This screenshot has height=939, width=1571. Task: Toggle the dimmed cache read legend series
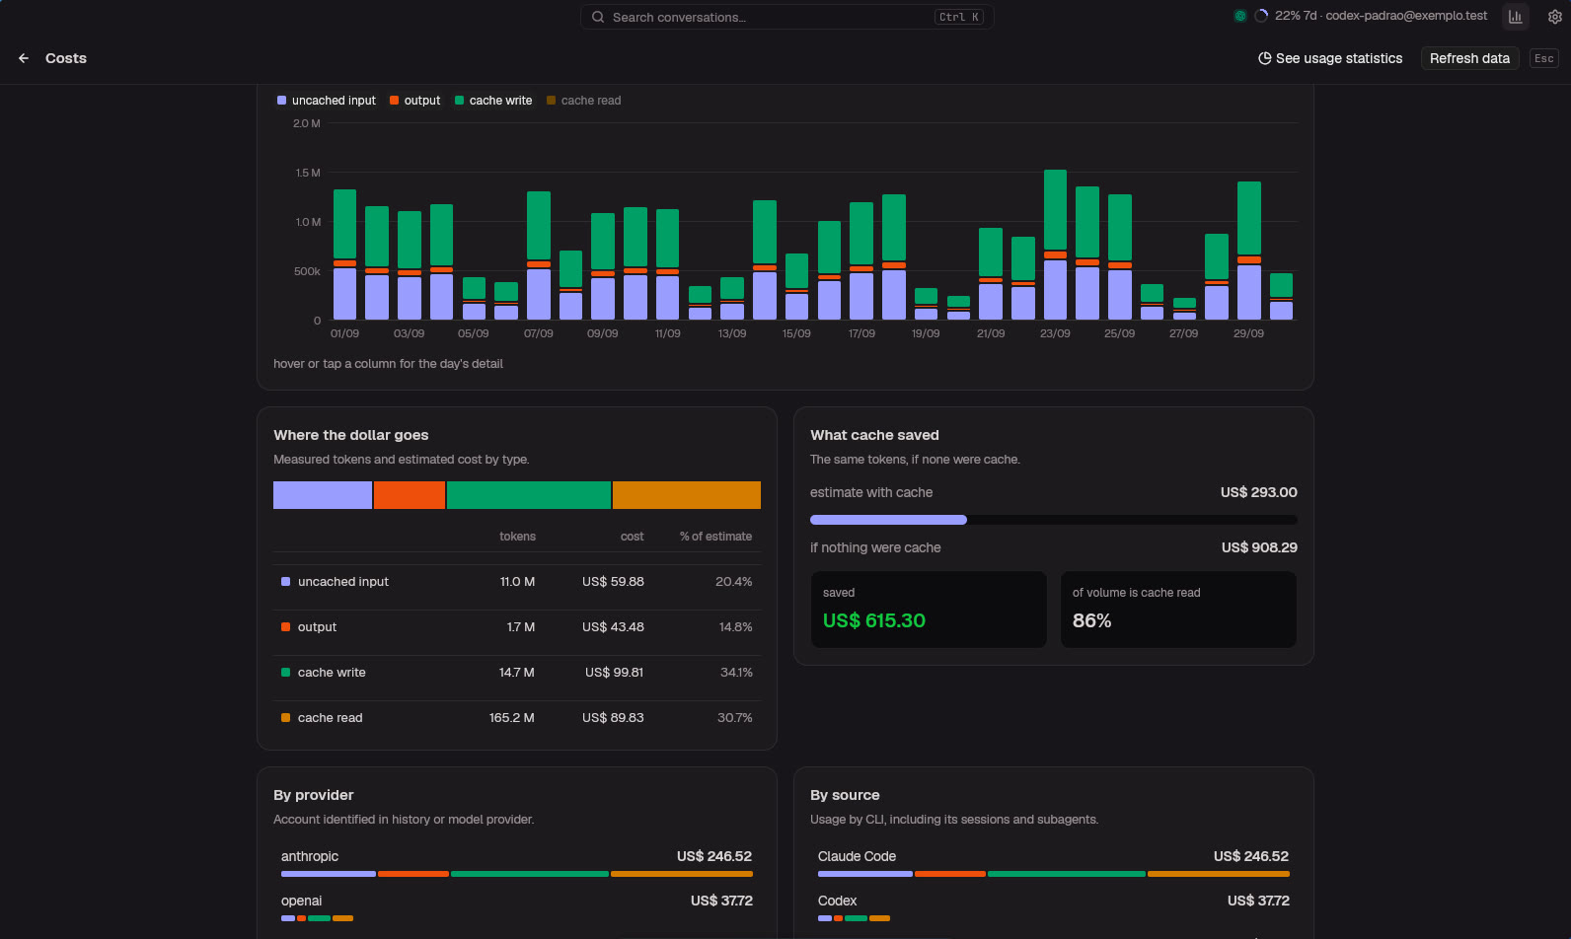point(584,101)
